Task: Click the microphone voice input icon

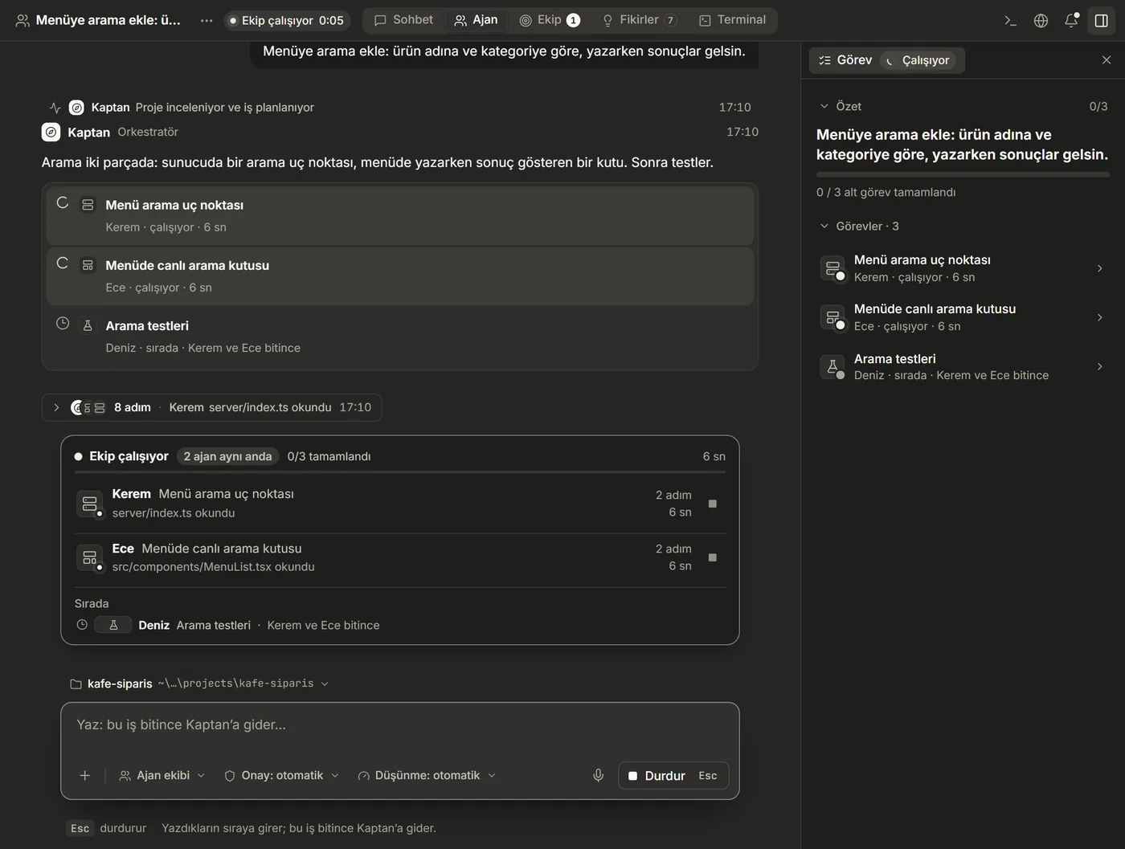Action: (x=598, y=775)
